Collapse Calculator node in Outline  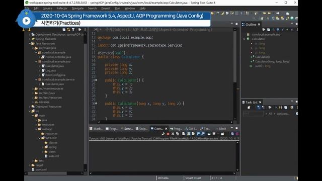244,39
